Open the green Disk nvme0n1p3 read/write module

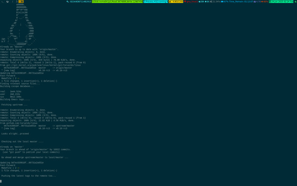click(117, 1)
